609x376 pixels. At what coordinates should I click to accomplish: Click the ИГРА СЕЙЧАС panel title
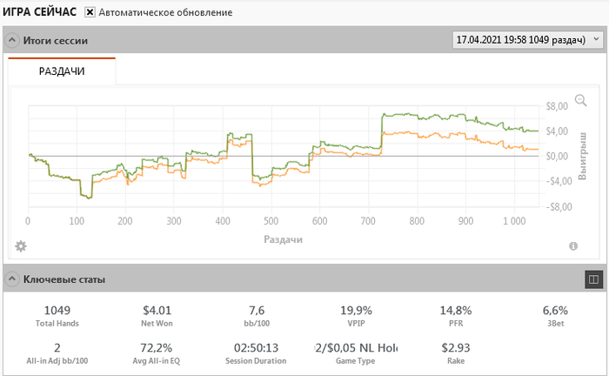(x=40, y=13)
